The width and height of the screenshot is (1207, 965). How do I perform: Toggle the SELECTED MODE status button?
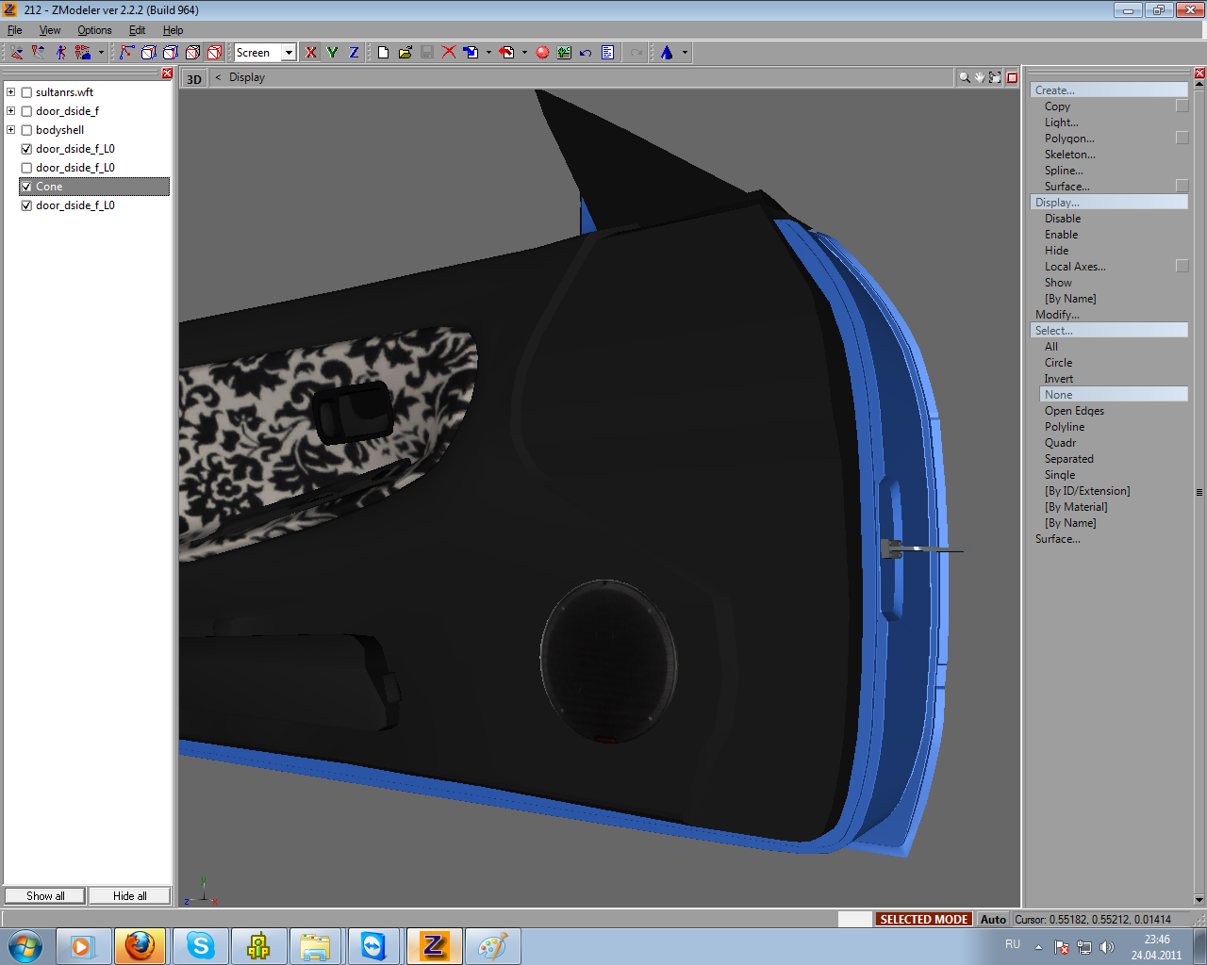point(924,920)
